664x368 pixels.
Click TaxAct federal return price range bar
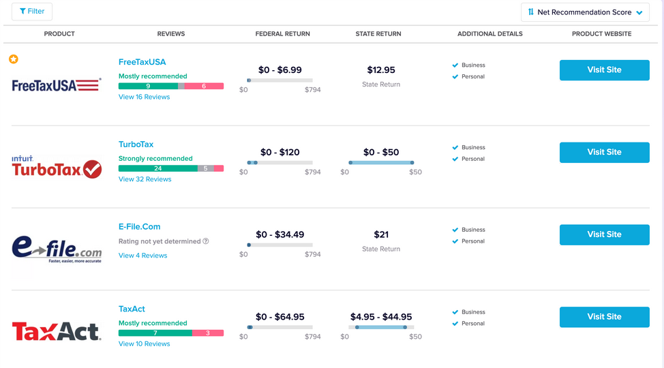click(280, 327)
